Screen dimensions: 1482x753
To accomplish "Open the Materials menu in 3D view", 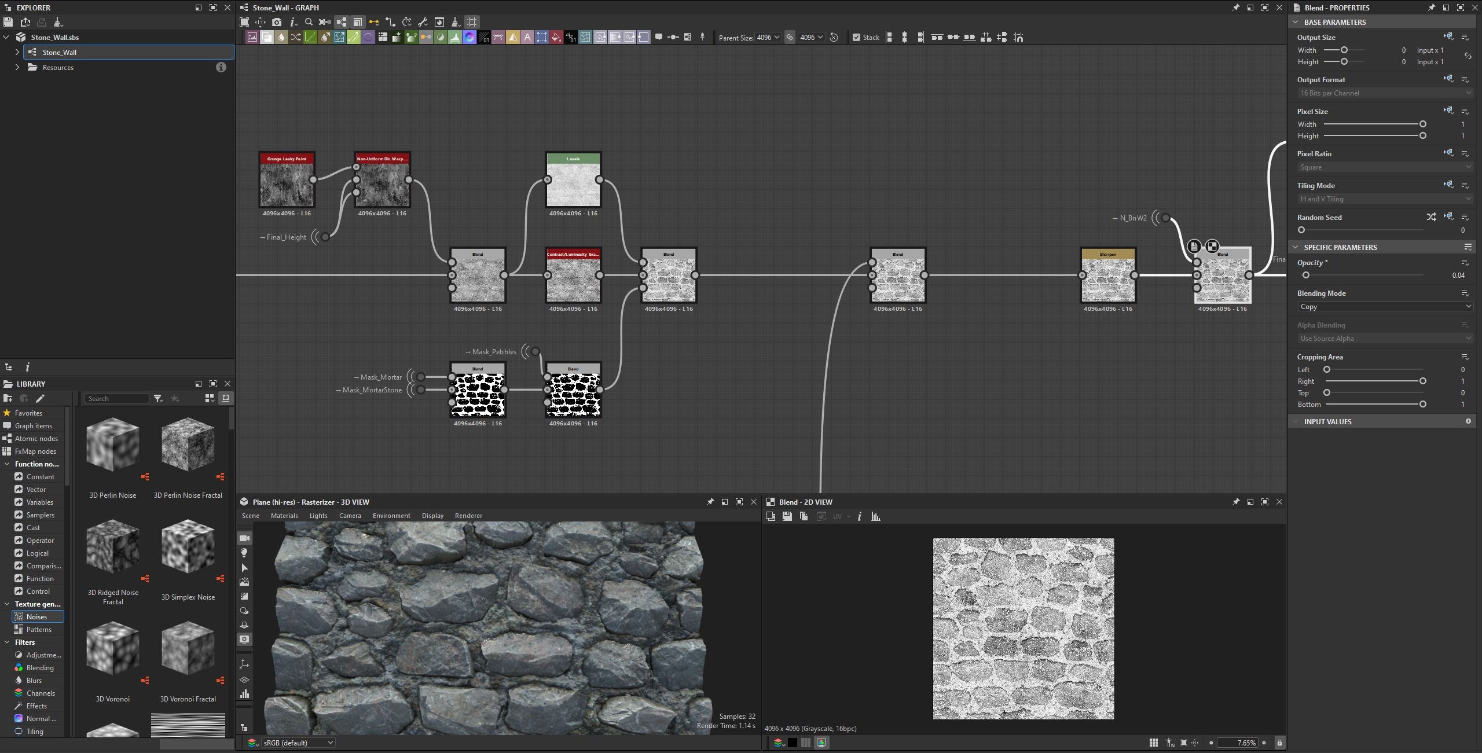I will [284, 516].
